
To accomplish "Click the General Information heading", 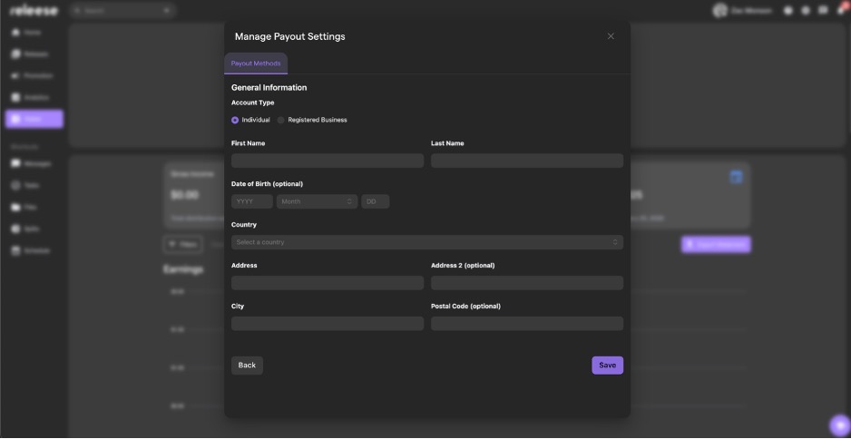I will click(x=269, y=87).
